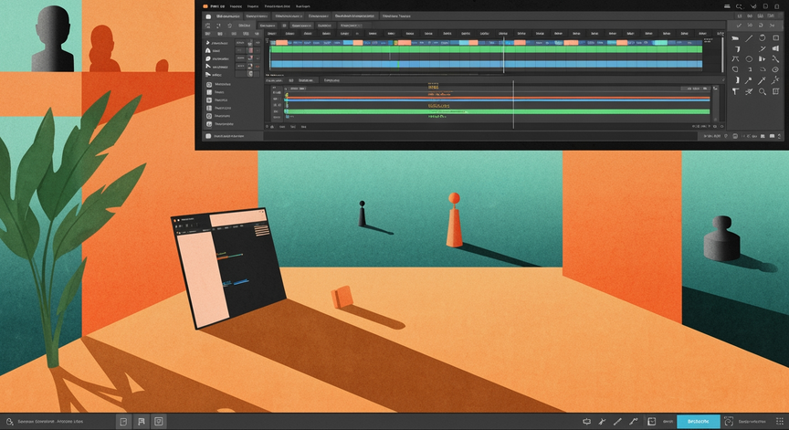789x430 pixels.
Task: Open the hamburger menu in editor title bar
Action: (x=728, y=6)
